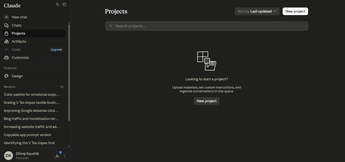Screen dimensions: 345x162
Task: Click the Projects stack icon in sidebar
Action: [x=6, y=33]
